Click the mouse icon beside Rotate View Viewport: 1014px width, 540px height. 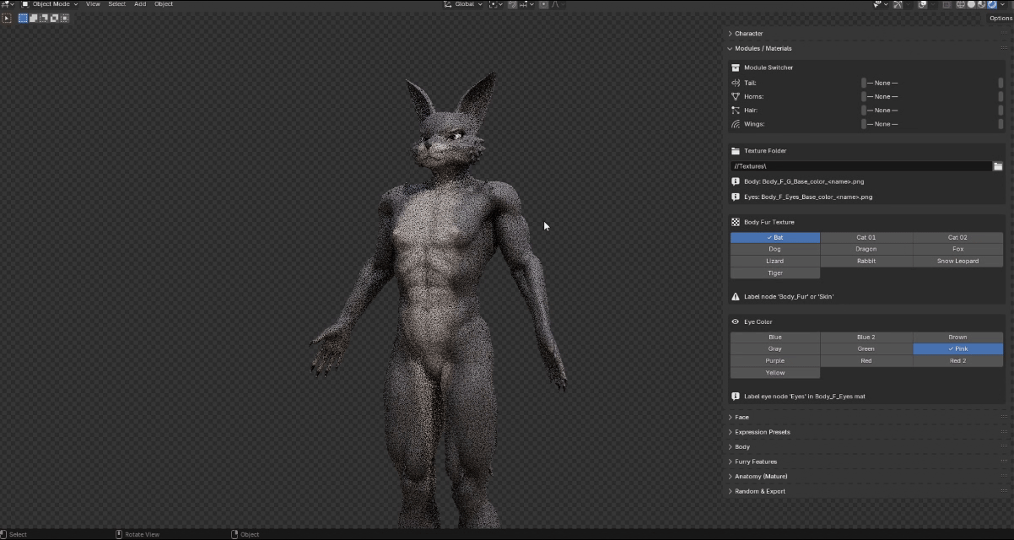coord(119,534)
